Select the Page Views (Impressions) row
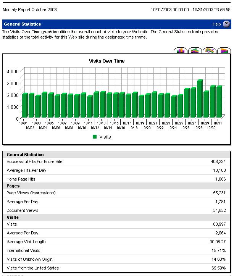Viewport: 234px width, 276px height. pyautogui.click(x=31, y=193)
